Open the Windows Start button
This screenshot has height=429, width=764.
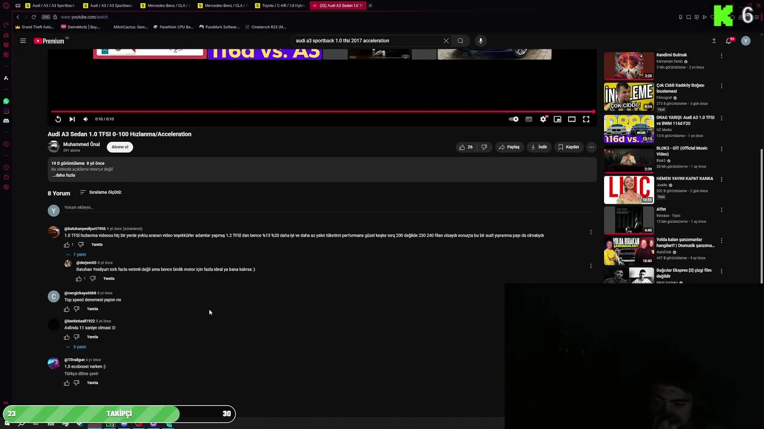click(7, 424)
